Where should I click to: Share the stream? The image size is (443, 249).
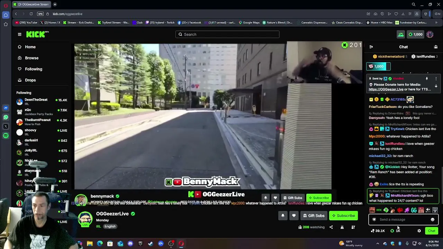pos(331,227)
